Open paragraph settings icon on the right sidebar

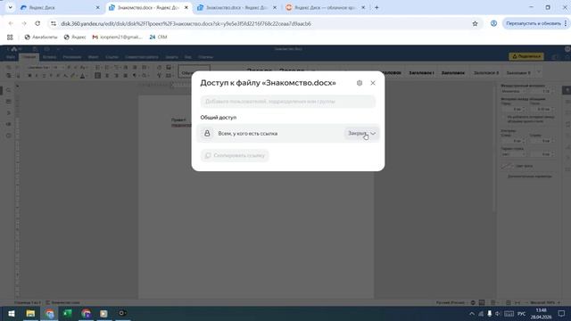[567, 90]
